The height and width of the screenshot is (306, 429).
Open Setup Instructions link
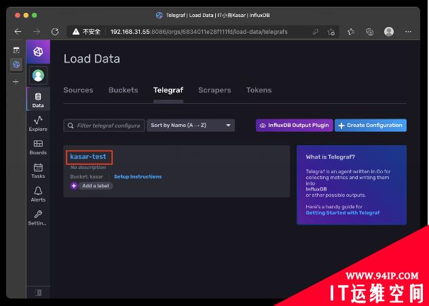tap(138, 176)
